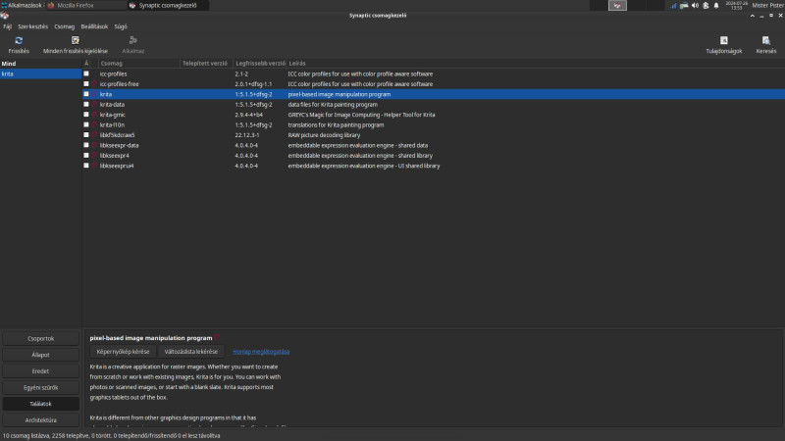
Task: Sort by the Leírás column header
Action: click(x=536, y=64)
